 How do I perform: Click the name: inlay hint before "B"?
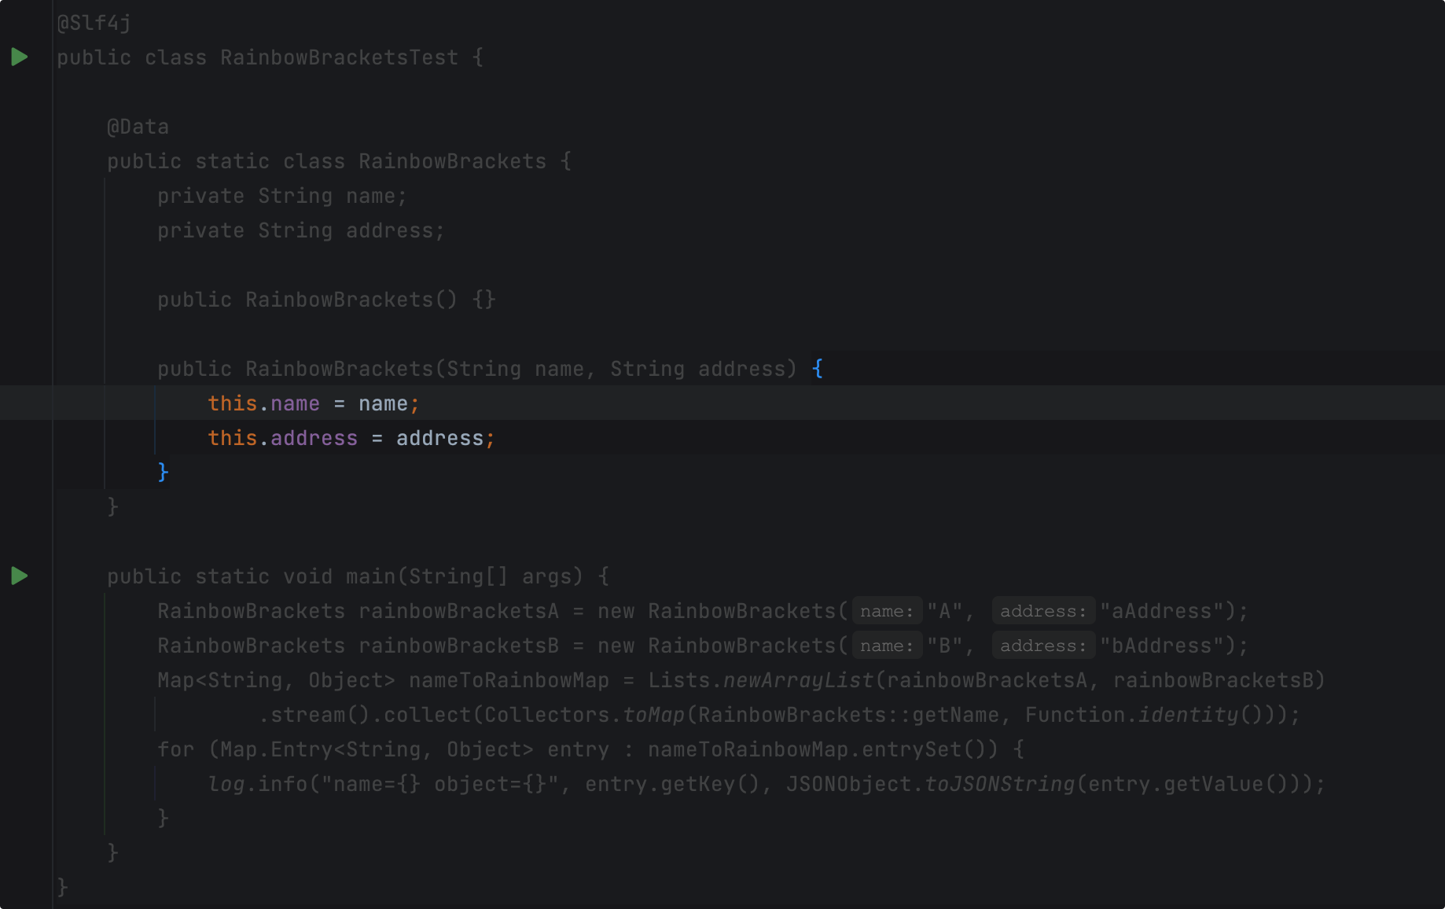pos(886,645)
